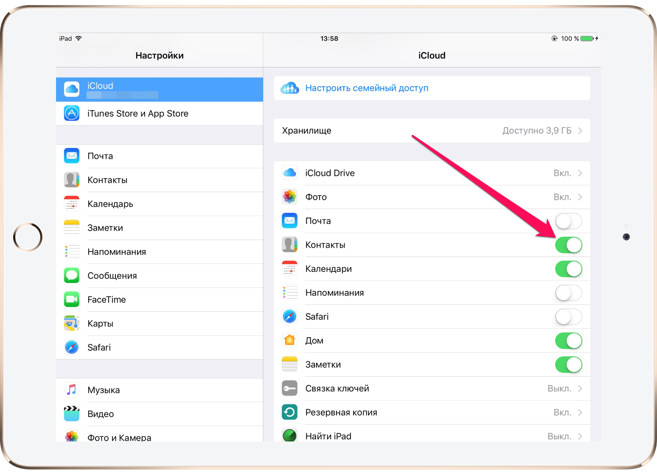Tap the Настройки header title
This screenshot has height=475, width=657.
coord(160,56)
